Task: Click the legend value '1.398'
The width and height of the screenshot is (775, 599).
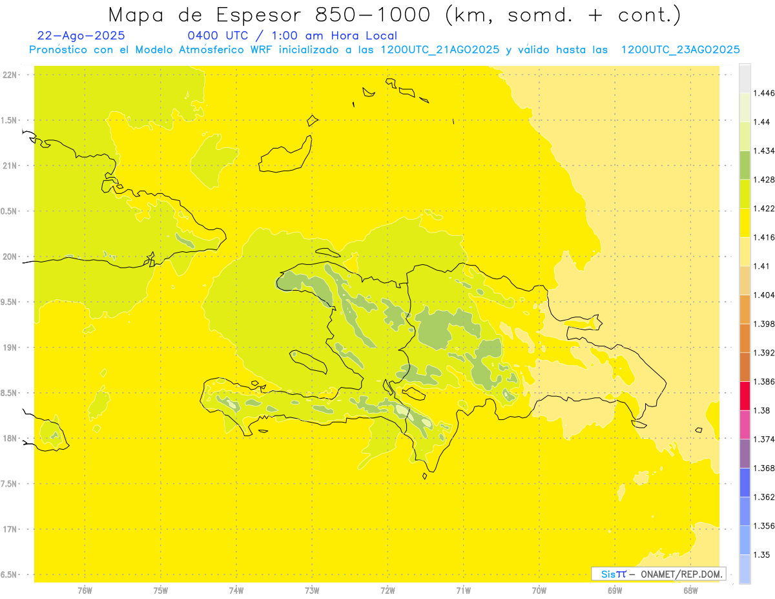Action: (764, 324)
